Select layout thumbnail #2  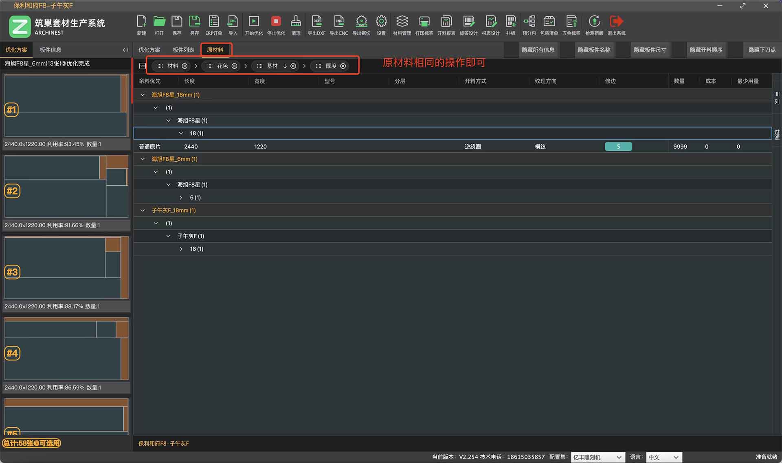66,187
